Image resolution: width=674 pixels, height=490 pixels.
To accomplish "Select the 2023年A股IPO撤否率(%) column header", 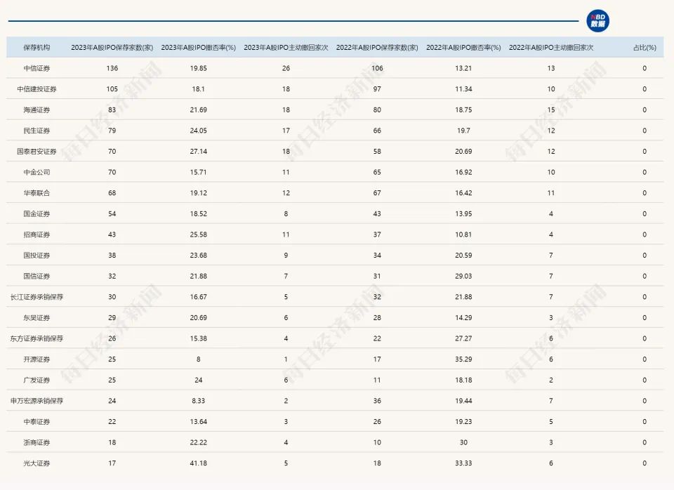I will pos(198,48).
